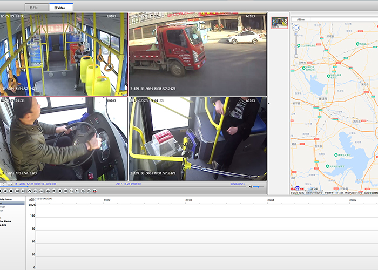This screenshot has height=270, width=378.
Task: Click the CAN BUS heading
Action: [3, 225]
